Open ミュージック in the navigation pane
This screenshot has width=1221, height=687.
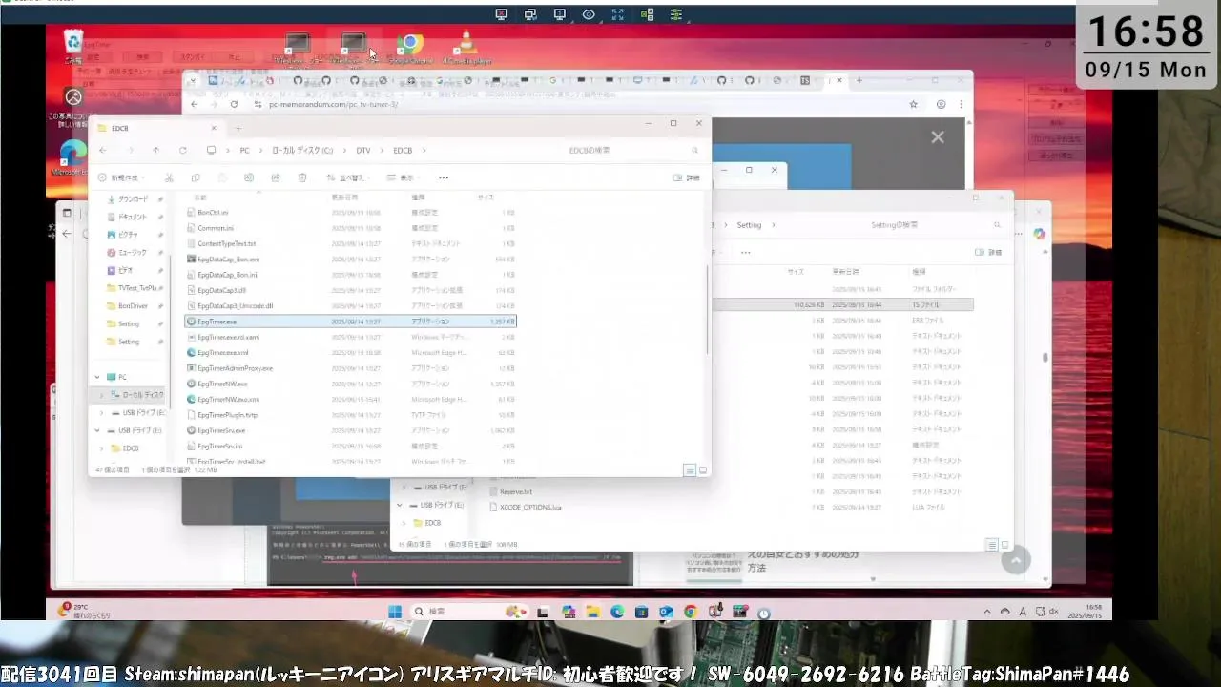[133, 253]
